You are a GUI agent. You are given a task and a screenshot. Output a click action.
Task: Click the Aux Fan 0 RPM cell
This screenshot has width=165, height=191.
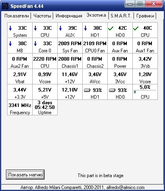120,46
